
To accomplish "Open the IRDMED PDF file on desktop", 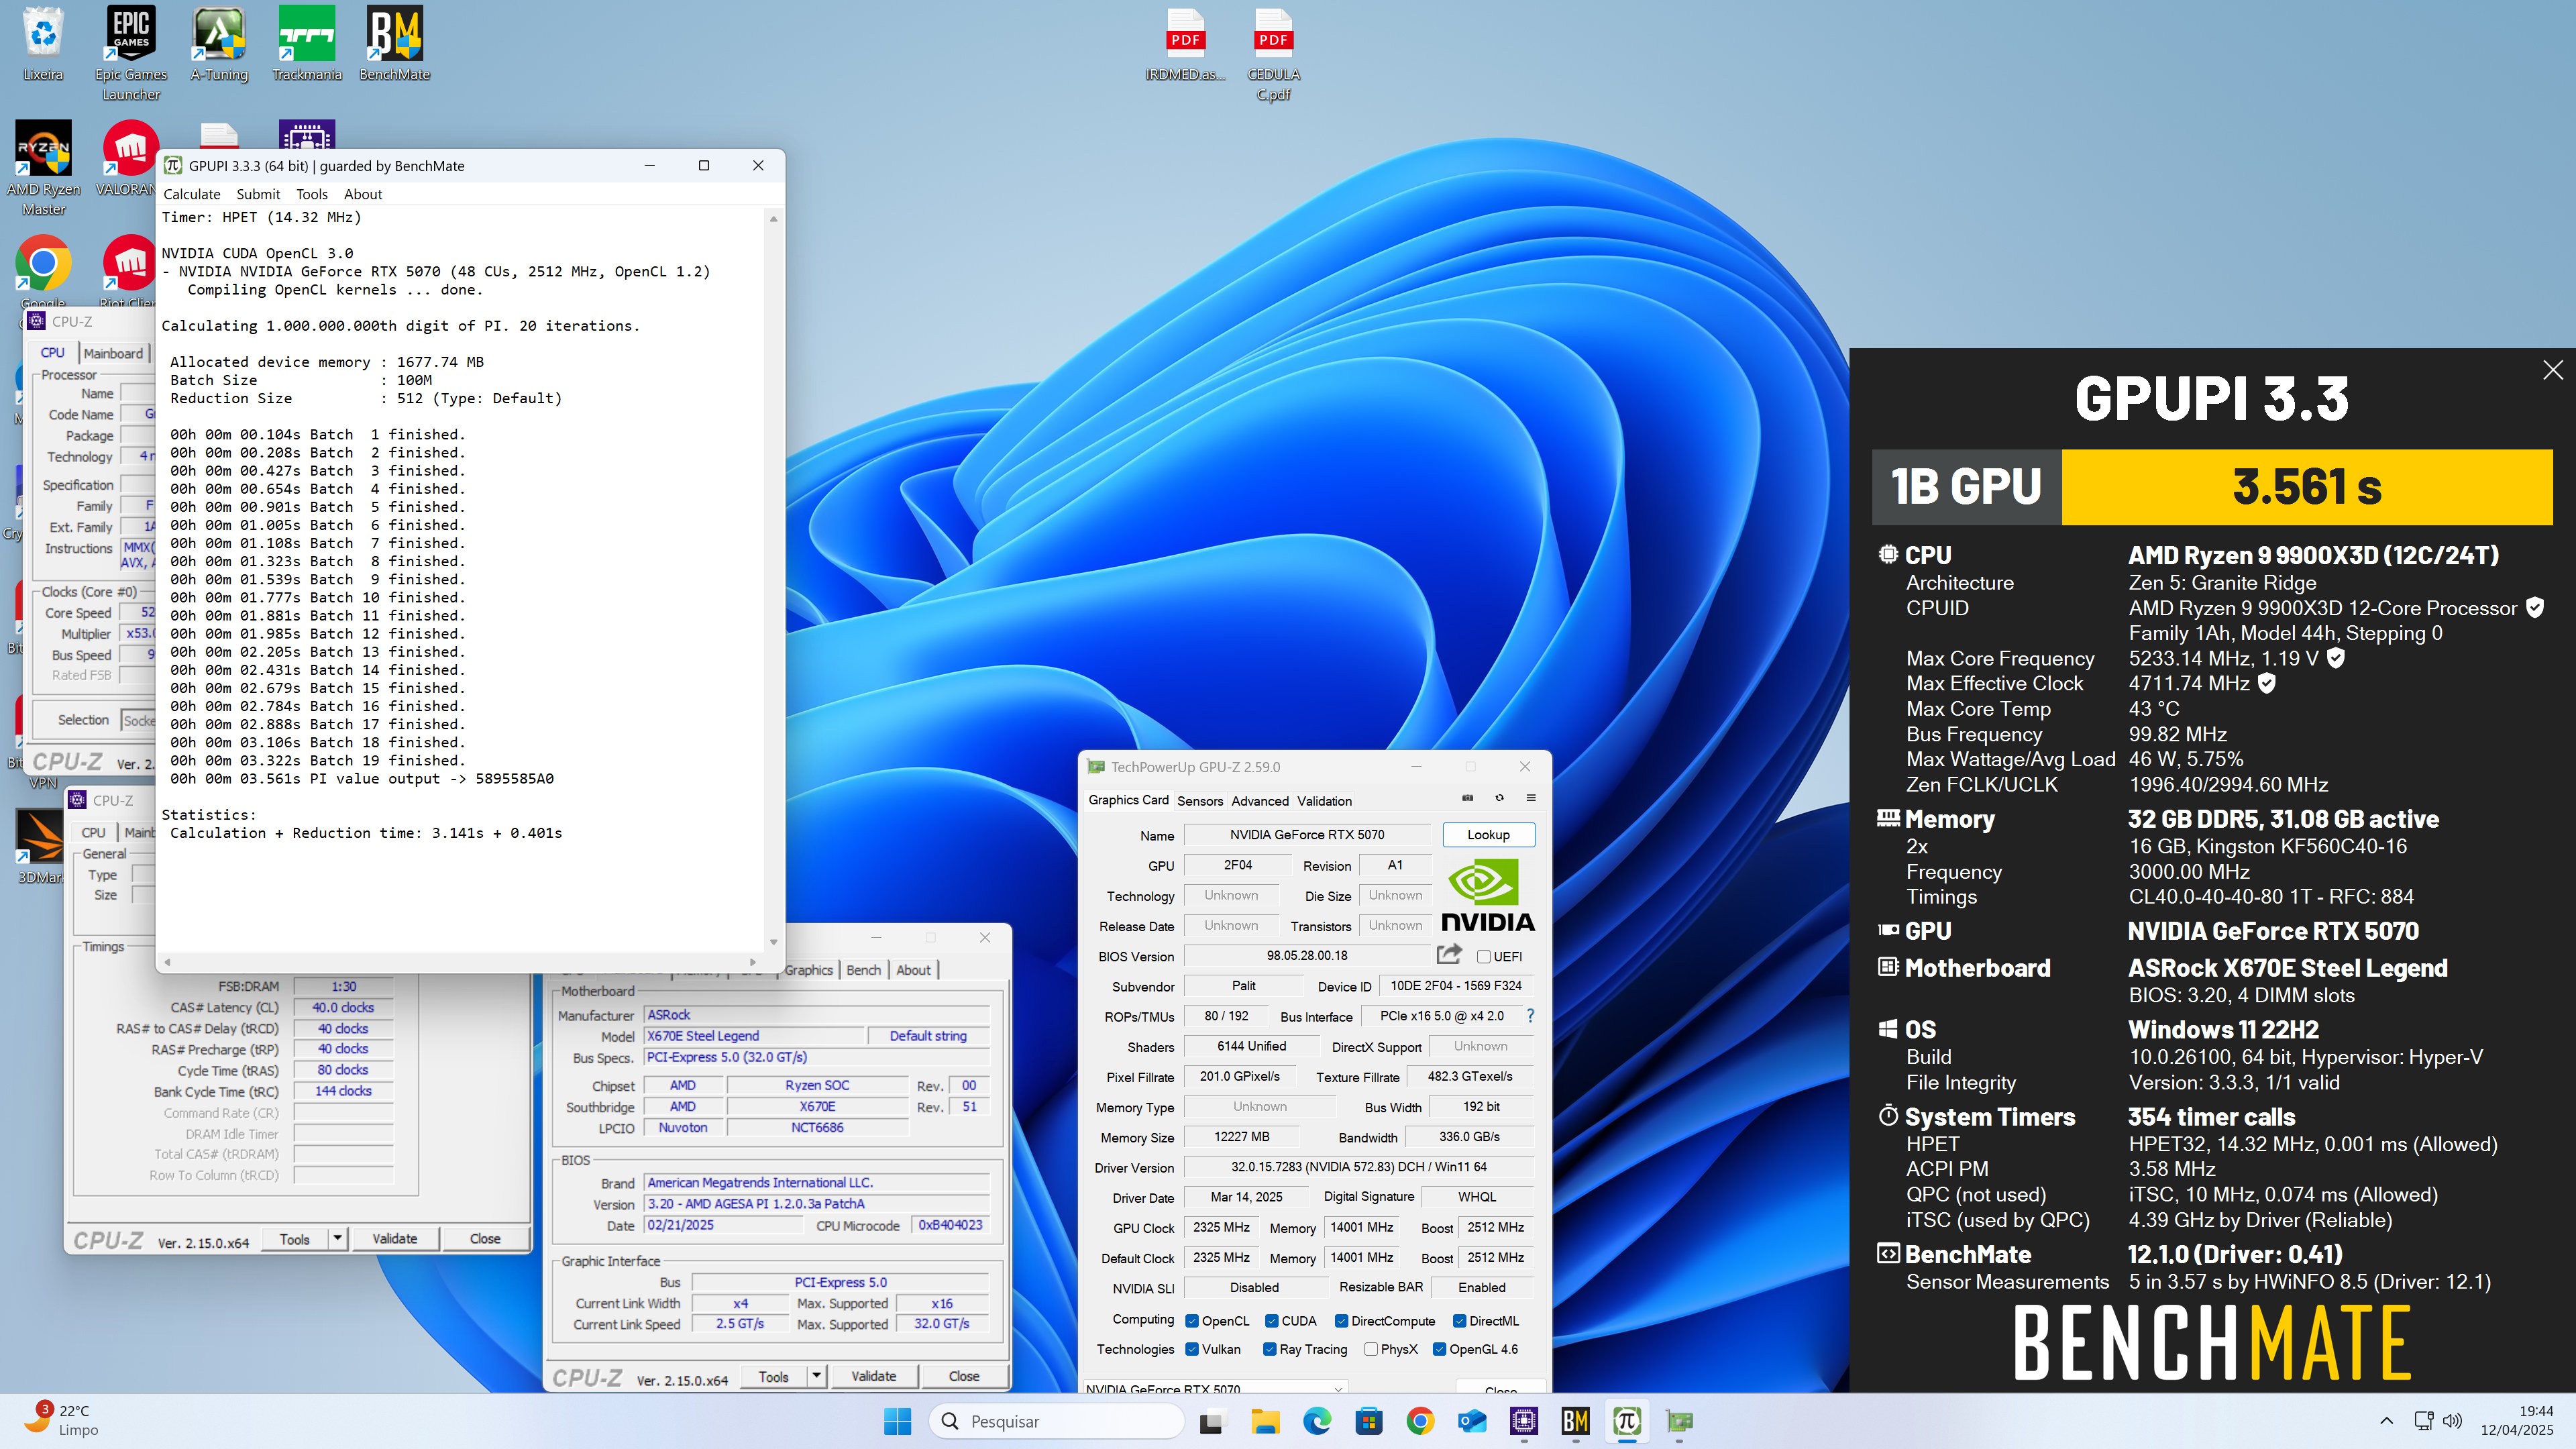I will click(x=1185, y=45).
